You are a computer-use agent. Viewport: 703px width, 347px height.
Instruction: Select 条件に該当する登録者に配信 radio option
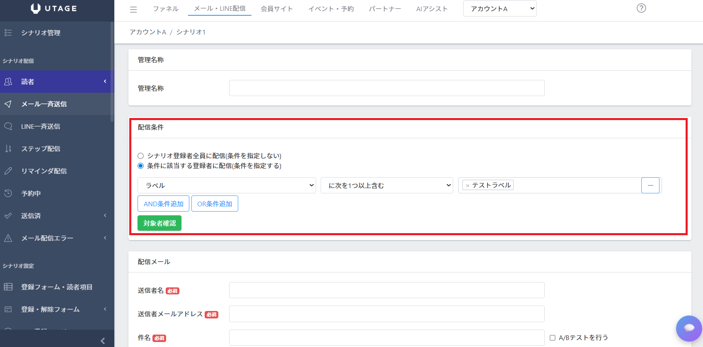141,166
